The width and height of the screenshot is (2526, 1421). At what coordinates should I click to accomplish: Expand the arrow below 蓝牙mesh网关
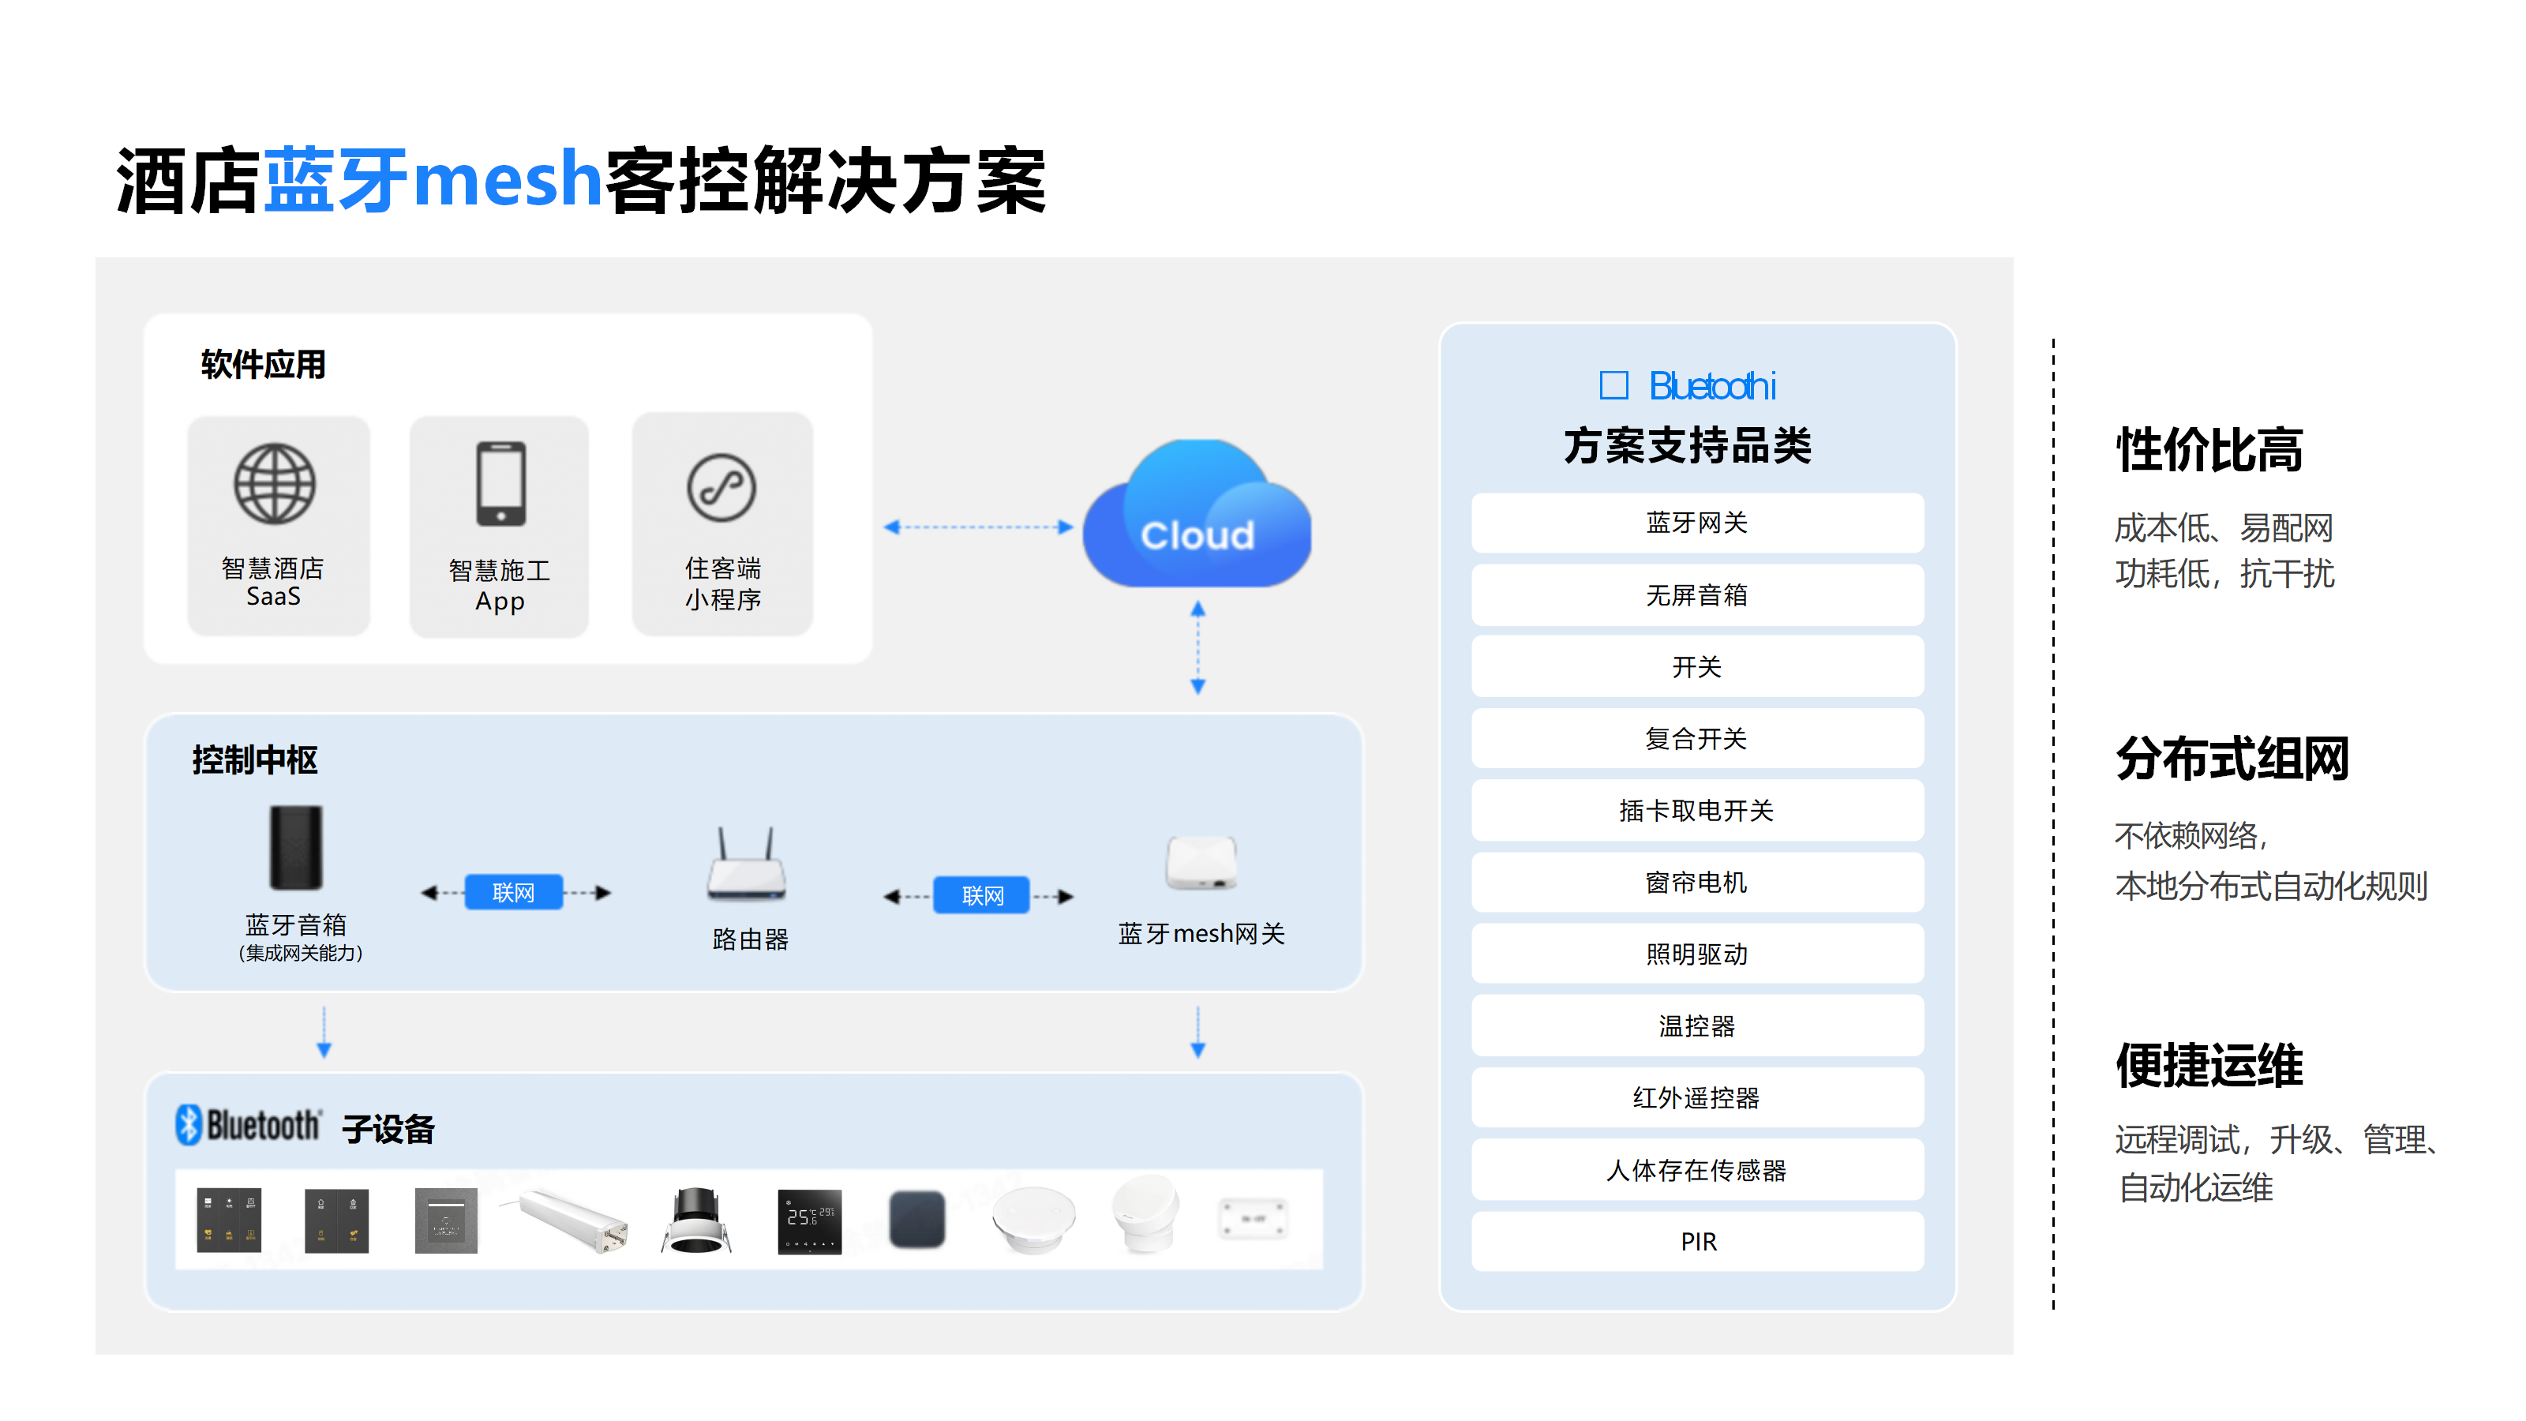(1197, 1027)
